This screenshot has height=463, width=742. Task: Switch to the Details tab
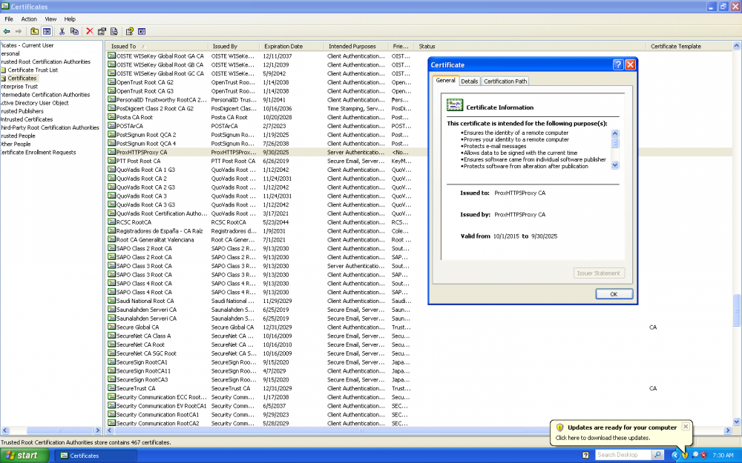469,81
